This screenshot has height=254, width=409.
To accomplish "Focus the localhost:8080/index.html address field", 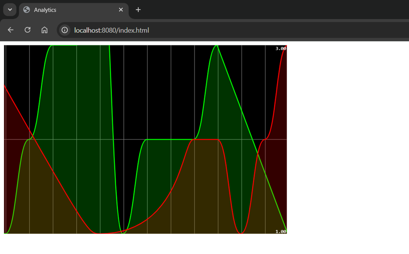I will 233,30.
